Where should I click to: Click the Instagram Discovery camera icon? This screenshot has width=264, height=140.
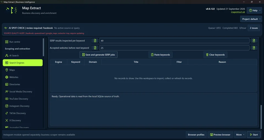coord(7,106)
